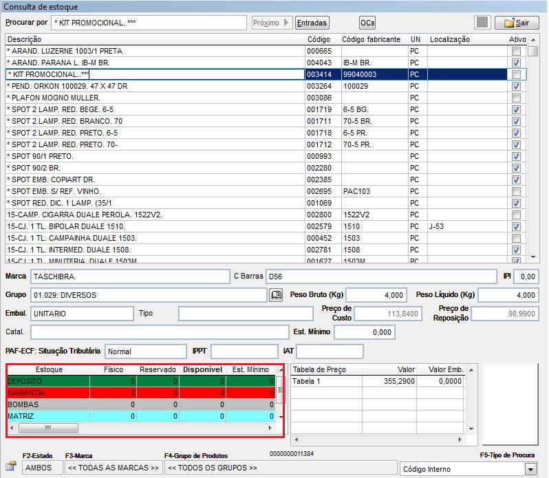Toggle Ativo for 15-CJ. 1 TL. CAMPAINHA DUALE 1503
Viewport: 549px width, 478px height.
tap(516, 238)
